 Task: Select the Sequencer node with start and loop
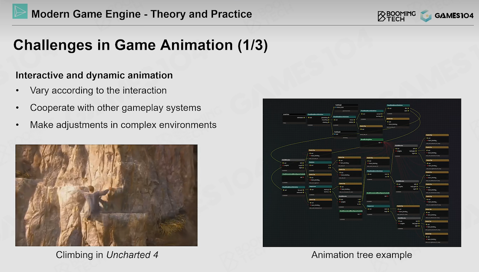(x=378, y=210)
